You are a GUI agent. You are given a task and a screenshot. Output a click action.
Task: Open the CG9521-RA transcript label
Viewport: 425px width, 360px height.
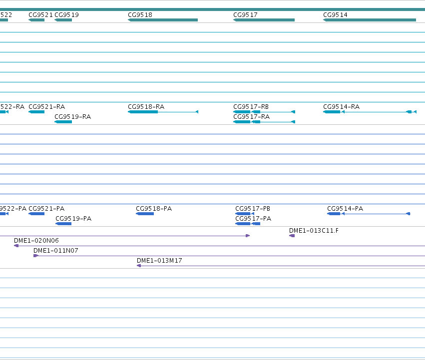point(46,107)
